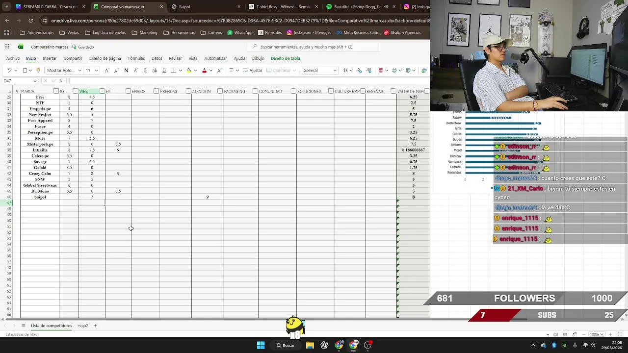Click the text alignment icon
628x353 pixels.
click(231, 70)
